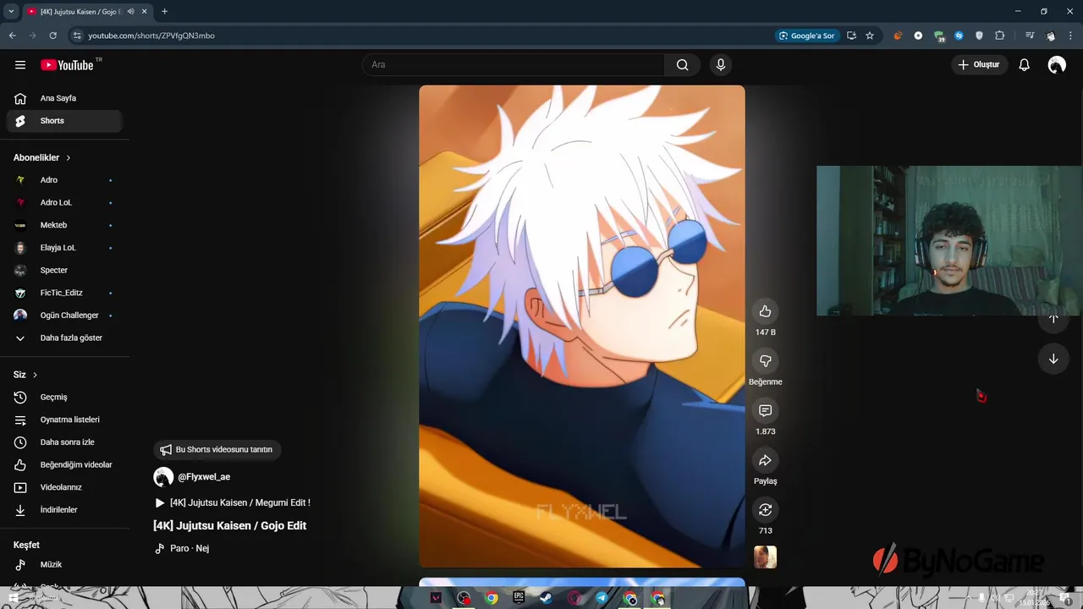The width and height of the screenshot is (1083, 609).
Task: Open Telegram from the taskbar
Action: (x=602, y=598)
